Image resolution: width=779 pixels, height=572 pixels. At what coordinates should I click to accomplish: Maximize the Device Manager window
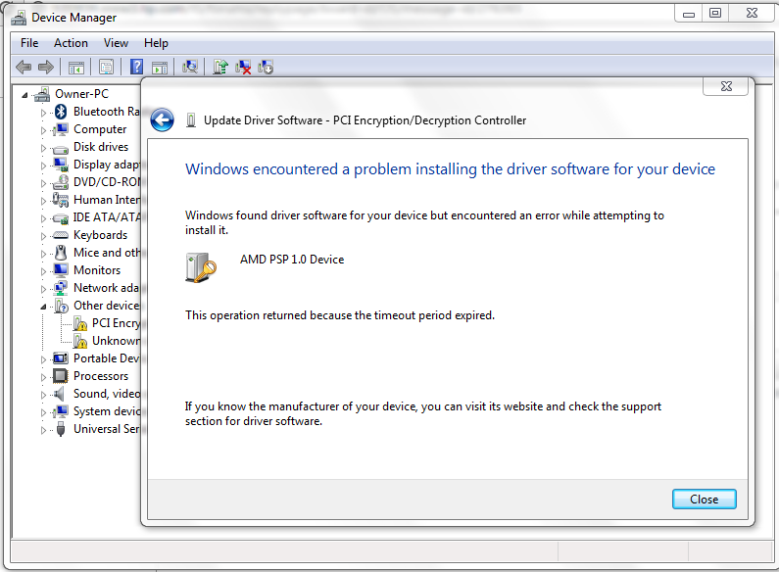click(715, 13)
